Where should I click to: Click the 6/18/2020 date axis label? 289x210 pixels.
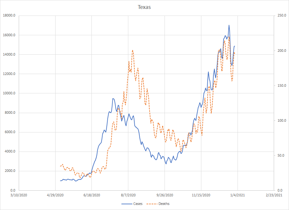tap(92, 195)
